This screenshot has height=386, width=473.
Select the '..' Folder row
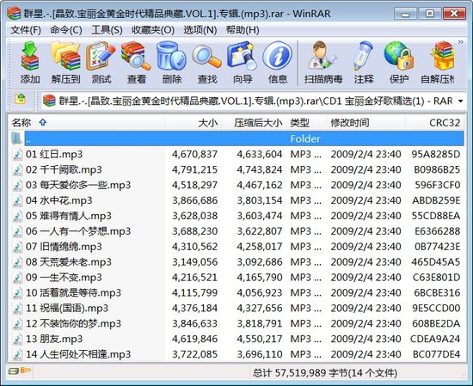point(236,138)
